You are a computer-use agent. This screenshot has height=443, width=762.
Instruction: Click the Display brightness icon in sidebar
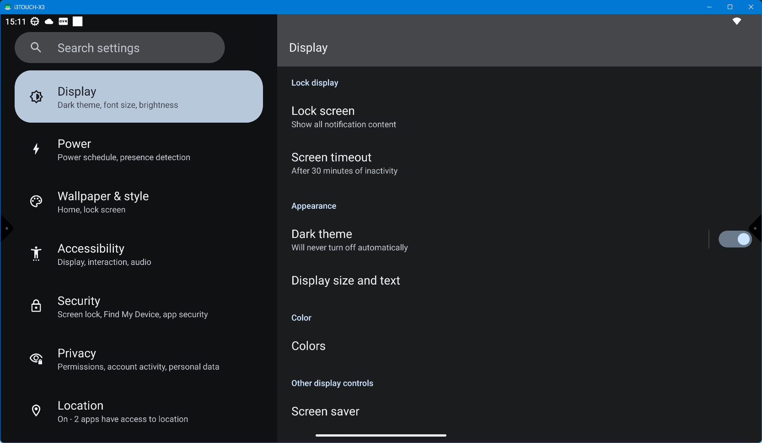click(37, 97)
